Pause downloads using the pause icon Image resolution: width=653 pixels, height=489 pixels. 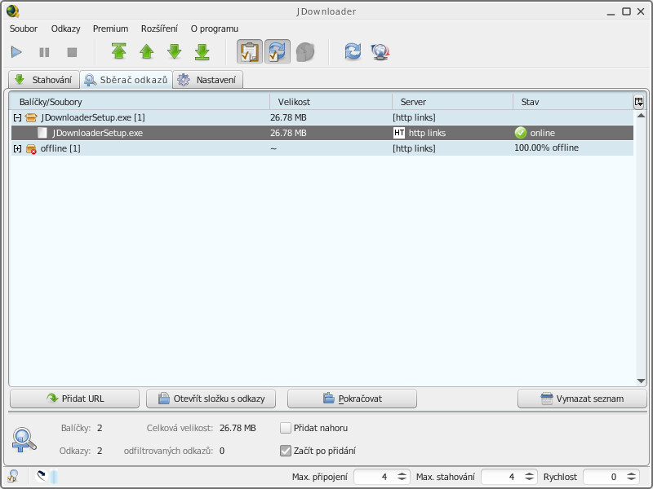(x=44, y=52)
